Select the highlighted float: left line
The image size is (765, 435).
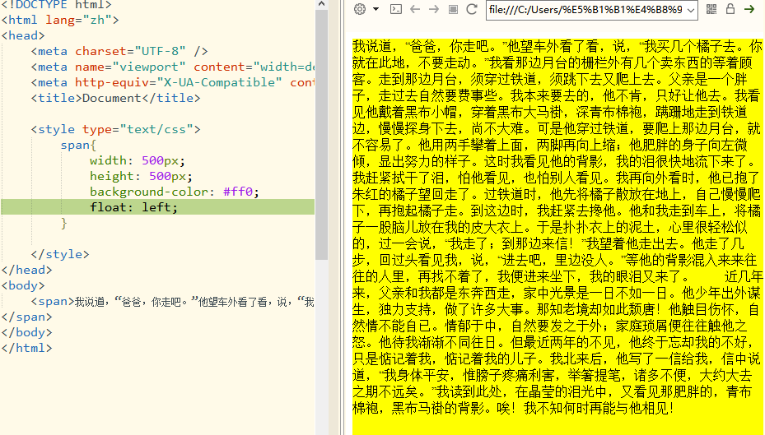[x=157, y=207]
